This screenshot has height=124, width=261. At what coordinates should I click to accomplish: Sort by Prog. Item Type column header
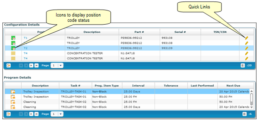[107, 86]
